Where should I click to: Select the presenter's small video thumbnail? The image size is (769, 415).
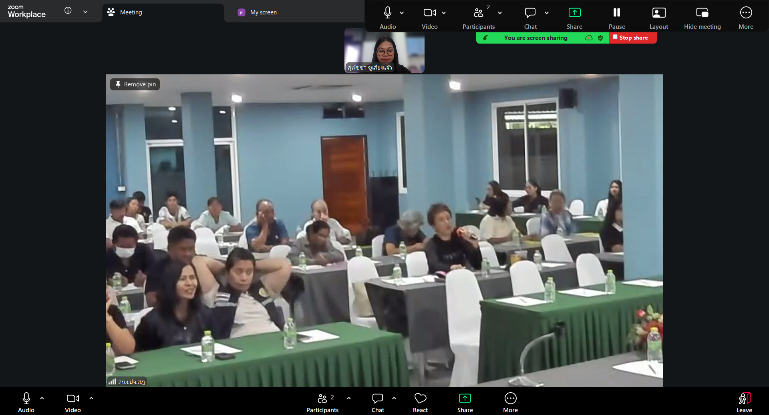tap(384, 51)
